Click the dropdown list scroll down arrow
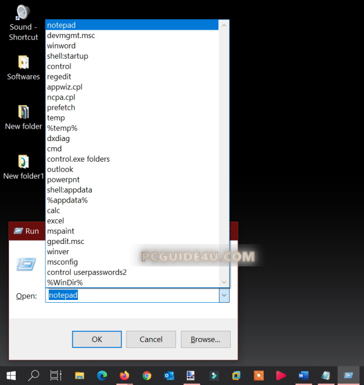This screenshot has height=385, width=364. click(224, 282)
